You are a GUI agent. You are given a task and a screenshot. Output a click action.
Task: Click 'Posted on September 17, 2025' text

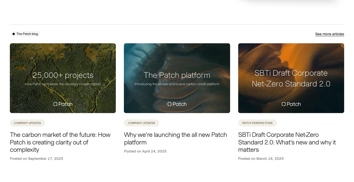tap(36, 158)
